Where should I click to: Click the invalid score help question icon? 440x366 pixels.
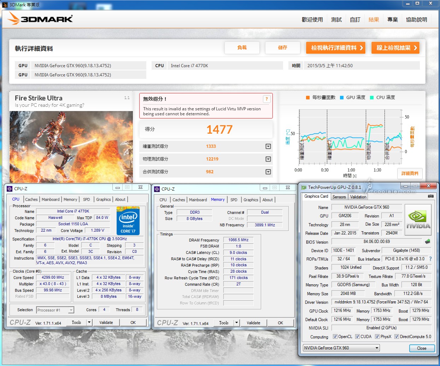[266, 99]
